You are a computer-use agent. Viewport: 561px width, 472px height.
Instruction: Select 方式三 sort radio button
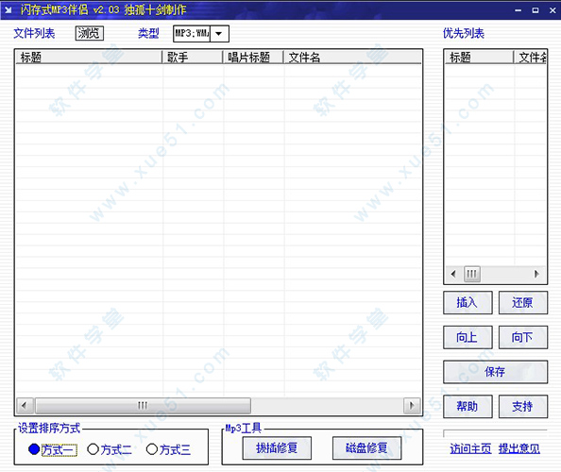(152, 449)
